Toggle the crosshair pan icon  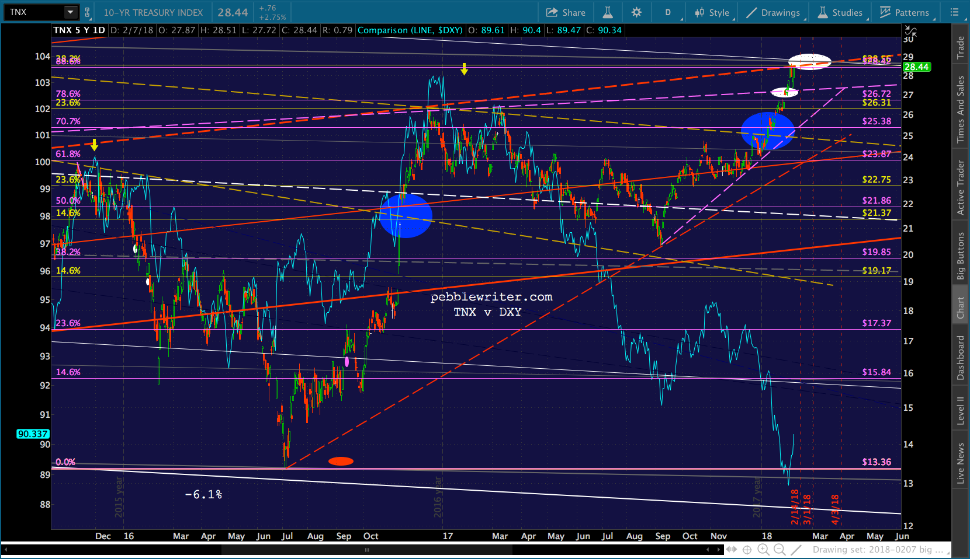coord(747,550)
